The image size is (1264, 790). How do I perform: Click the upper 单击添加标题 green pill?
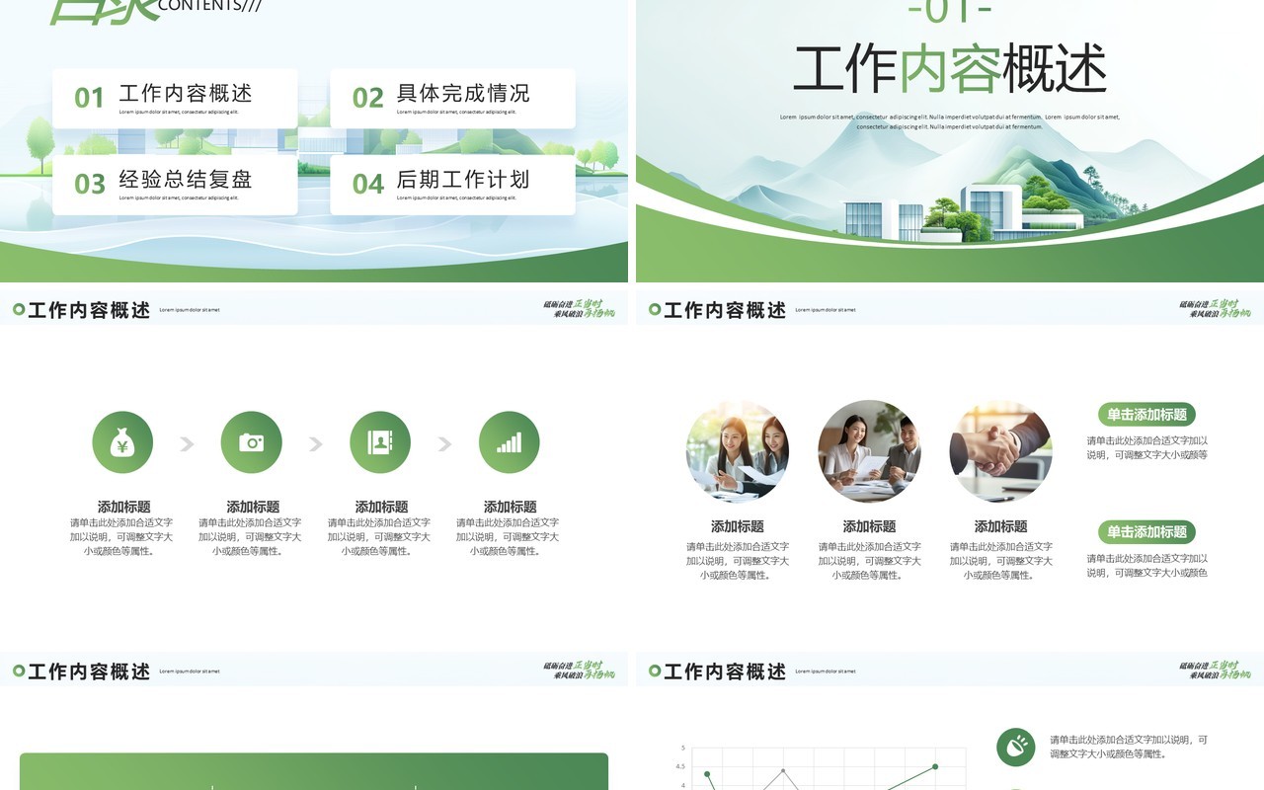pos(1146,415)
